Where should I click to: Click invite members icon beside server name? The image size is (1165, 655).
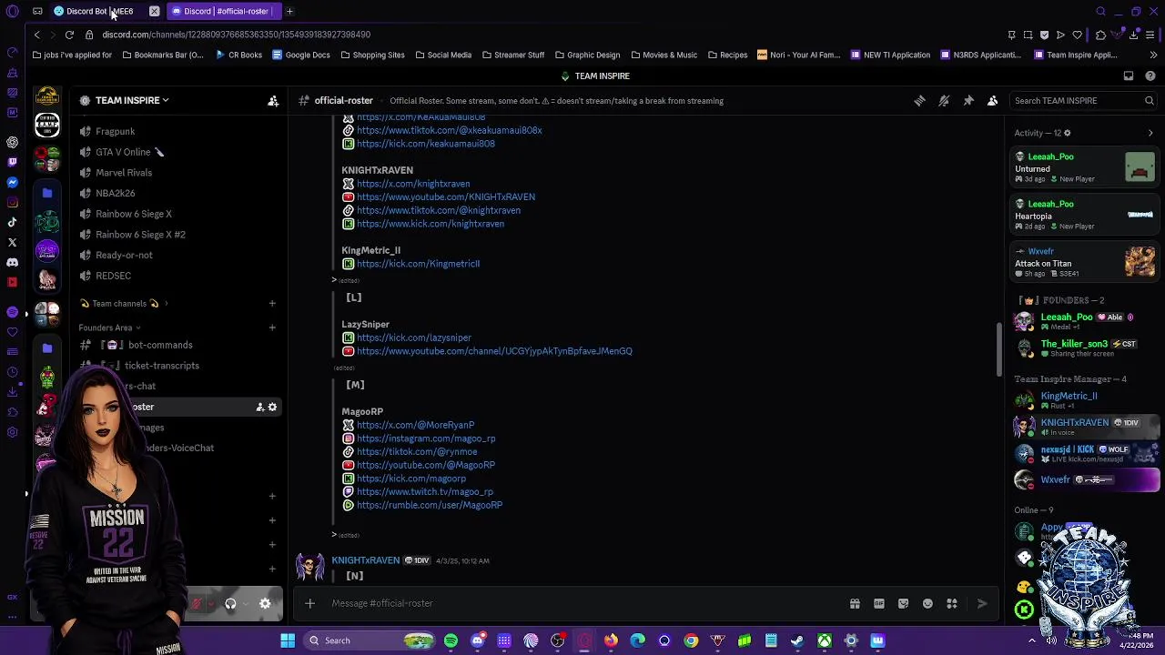click(x=273, y=101)
